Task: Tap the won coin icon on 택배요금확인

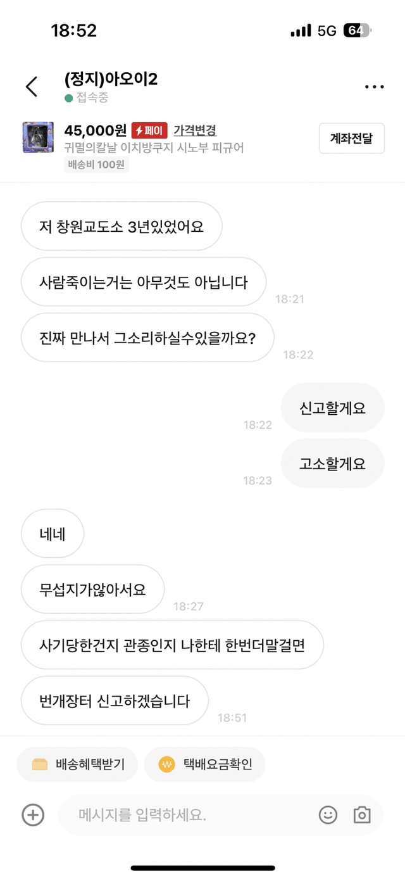Action: 167,764
